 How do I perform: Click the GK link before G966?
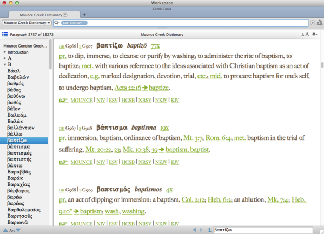click(62, 46)
